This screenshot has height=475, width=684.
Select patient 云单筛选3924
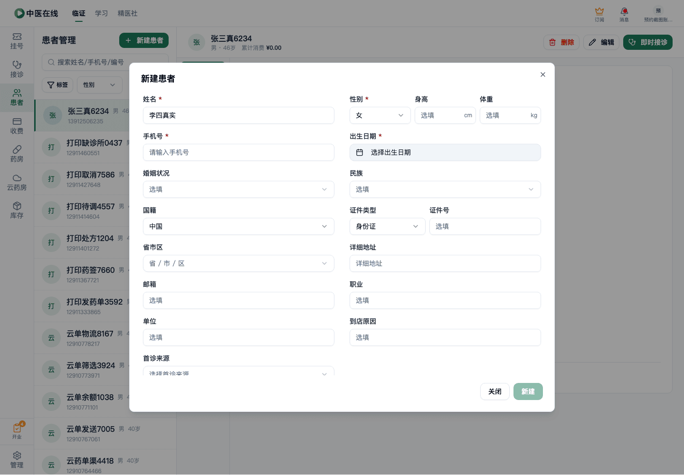(x=82, y=370)
